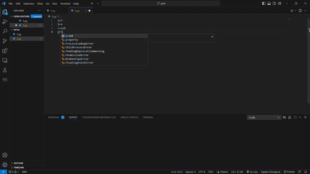
Task: Open editor More Actions ellipsis
Action: [306, 11]
